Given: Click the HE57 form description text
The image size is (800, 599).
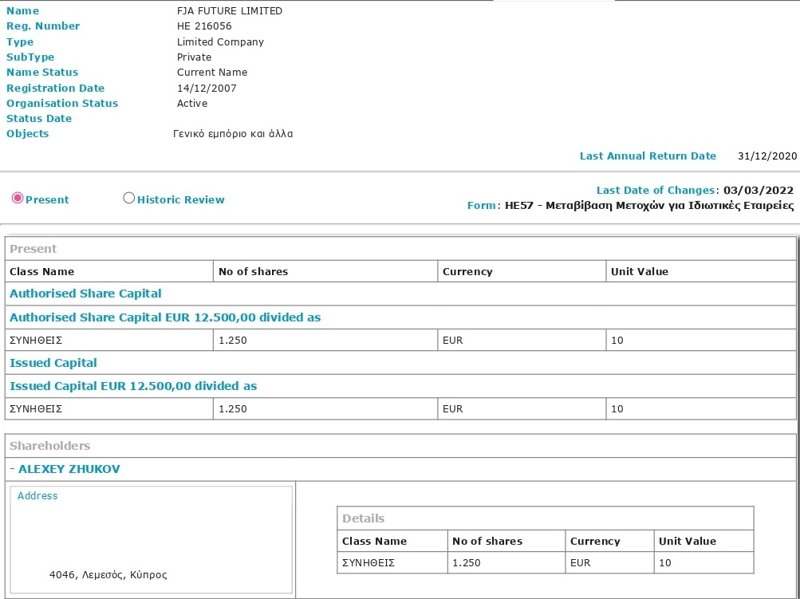Looking at the screenshot, I should [x=649, y=206].
